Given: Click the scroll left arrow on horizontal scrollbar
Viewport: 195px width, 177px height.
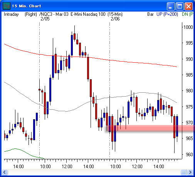Looking at the screenshot, I should point(5,172).
